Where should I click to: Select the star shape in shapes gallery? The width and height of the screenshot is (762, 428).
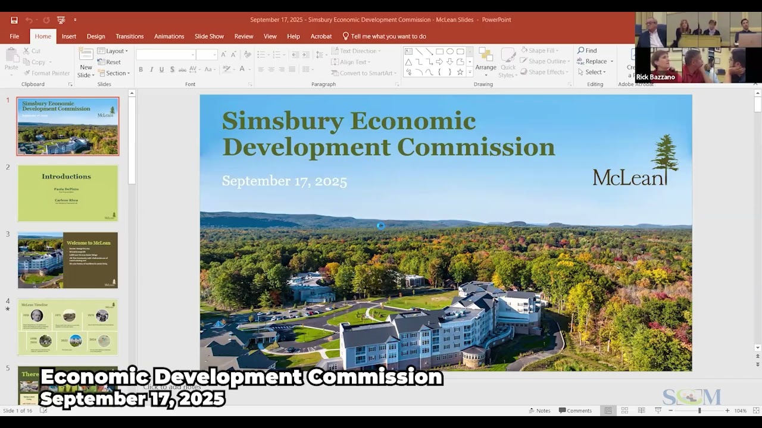(x=460, y=73)
